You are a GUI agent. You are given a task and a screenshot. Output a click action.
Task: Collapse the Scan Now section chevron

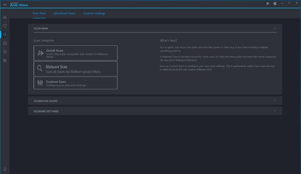[275, 28]
